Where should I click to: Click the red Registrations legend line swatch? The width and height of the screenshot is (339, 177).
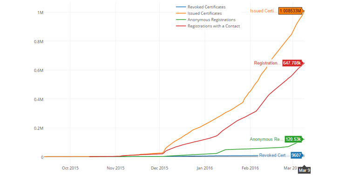point(181,26)
